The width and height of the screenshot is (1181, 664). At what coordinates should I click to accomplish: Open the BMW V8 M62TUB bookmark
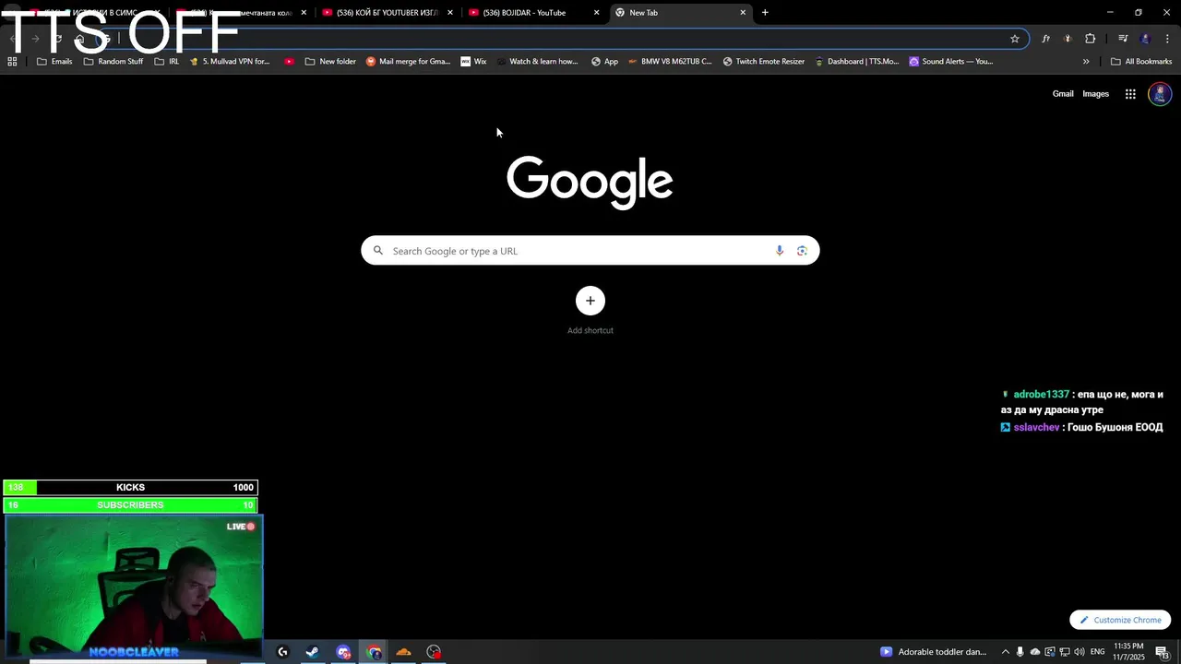pos(670,62)
